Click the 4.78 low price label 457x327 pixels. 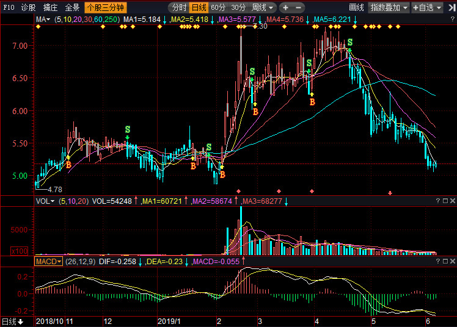(55, 190)
